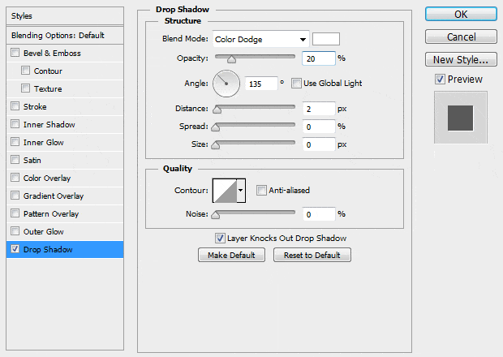Screen dimensions: 503x357
Task: Open the Gradient Overlay settings
Action: 54,196
